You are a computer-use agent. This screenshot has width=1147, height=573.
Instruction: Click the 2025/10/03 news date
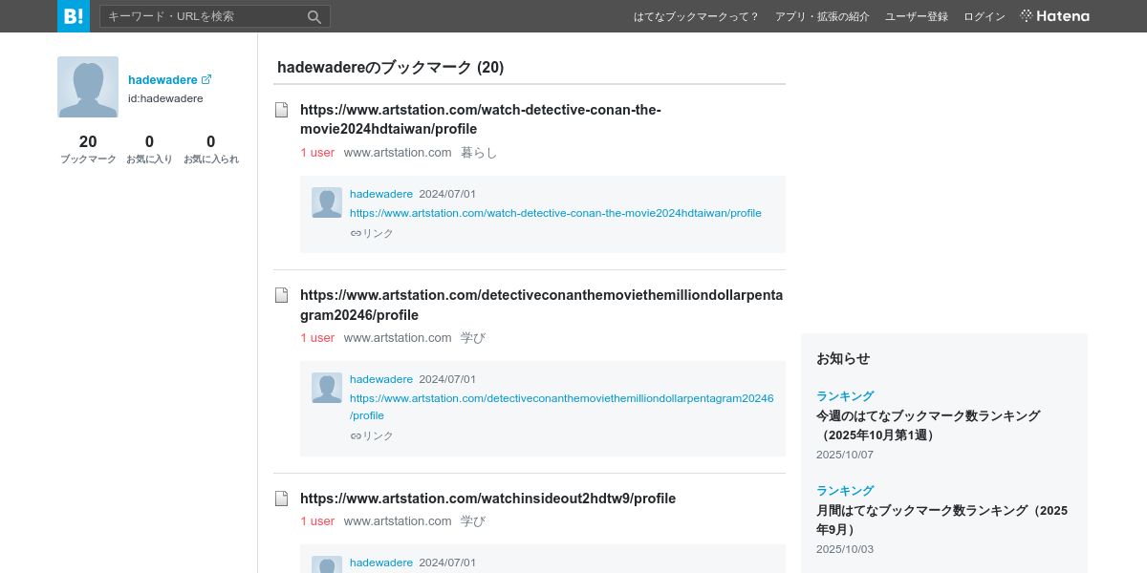click(845, 549)
